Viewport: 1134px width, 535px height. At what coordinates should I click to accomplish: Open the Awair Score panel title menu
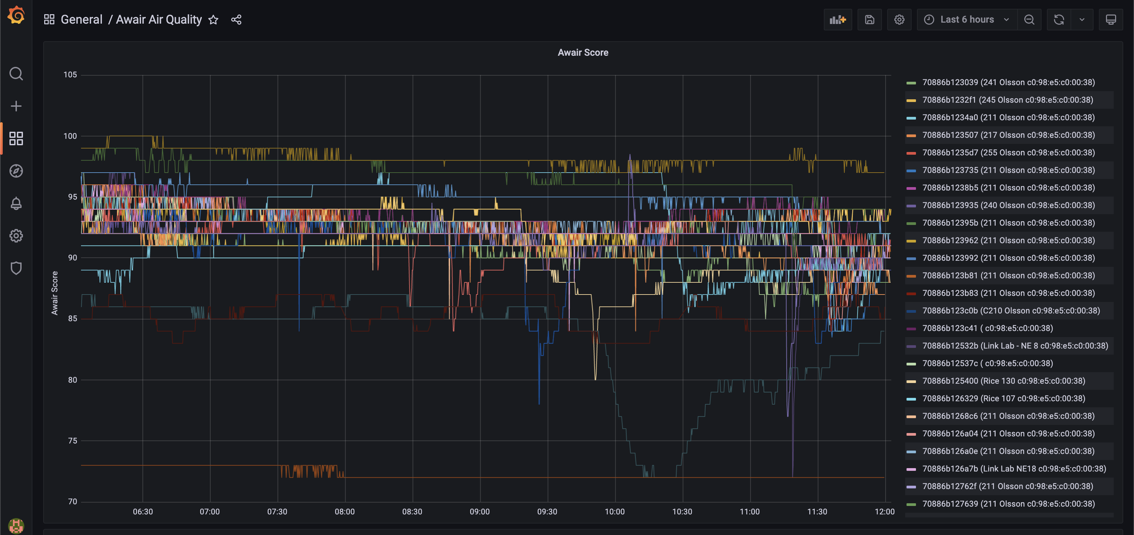click(x=583, y=52)
